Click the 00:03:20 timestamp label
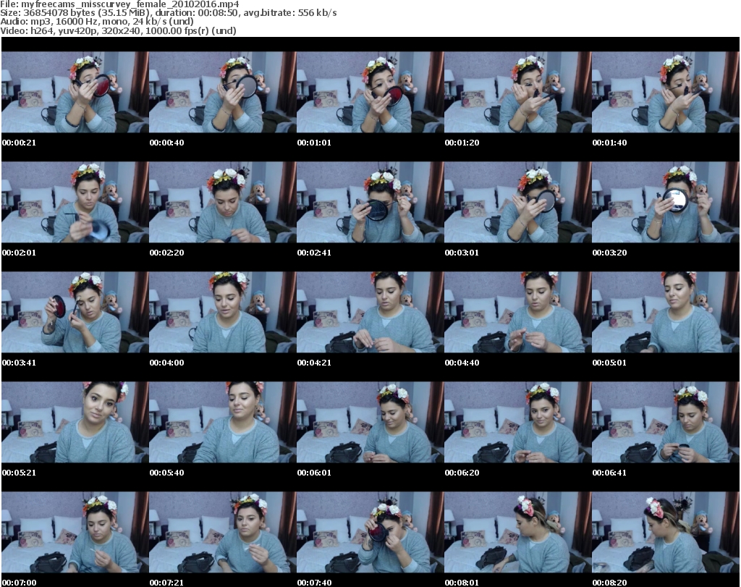The height and width of the screenshot is (587, 741). [609, 253]
